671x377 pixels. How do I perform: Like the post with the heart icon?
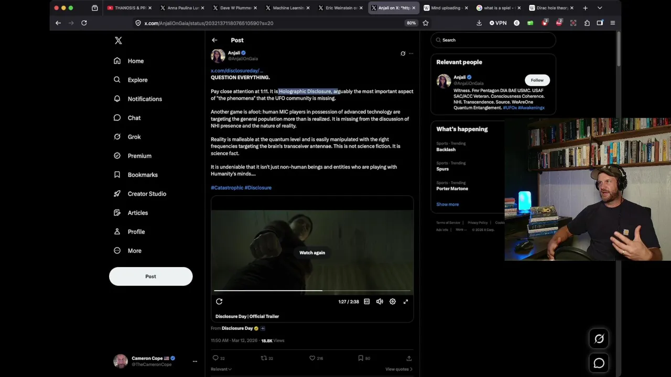(x=312, y=358)
